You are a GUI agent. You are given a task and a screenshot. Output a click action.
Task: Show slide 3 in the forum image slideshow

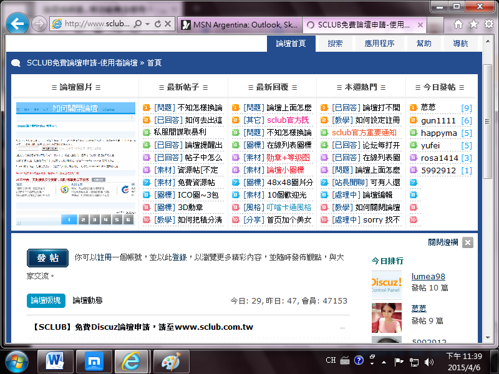[x=95, y=219]
